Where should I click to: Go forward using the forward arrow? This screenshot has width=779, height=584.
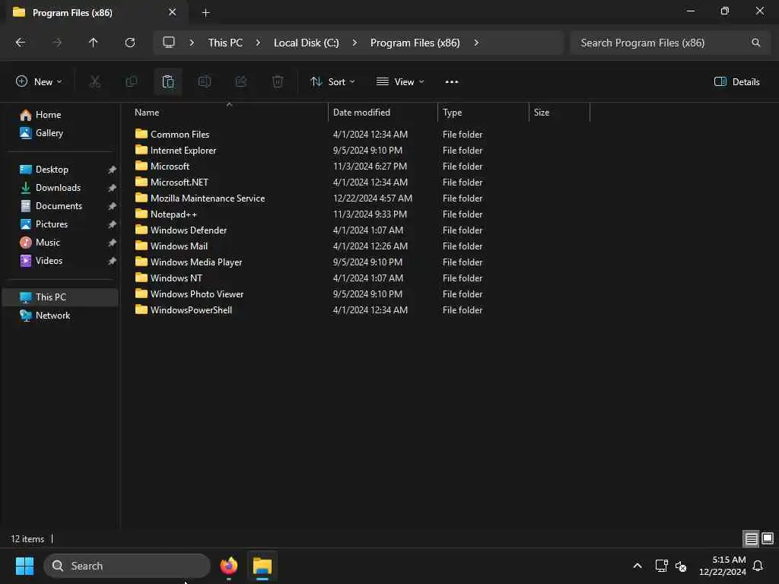pos(57,43)
